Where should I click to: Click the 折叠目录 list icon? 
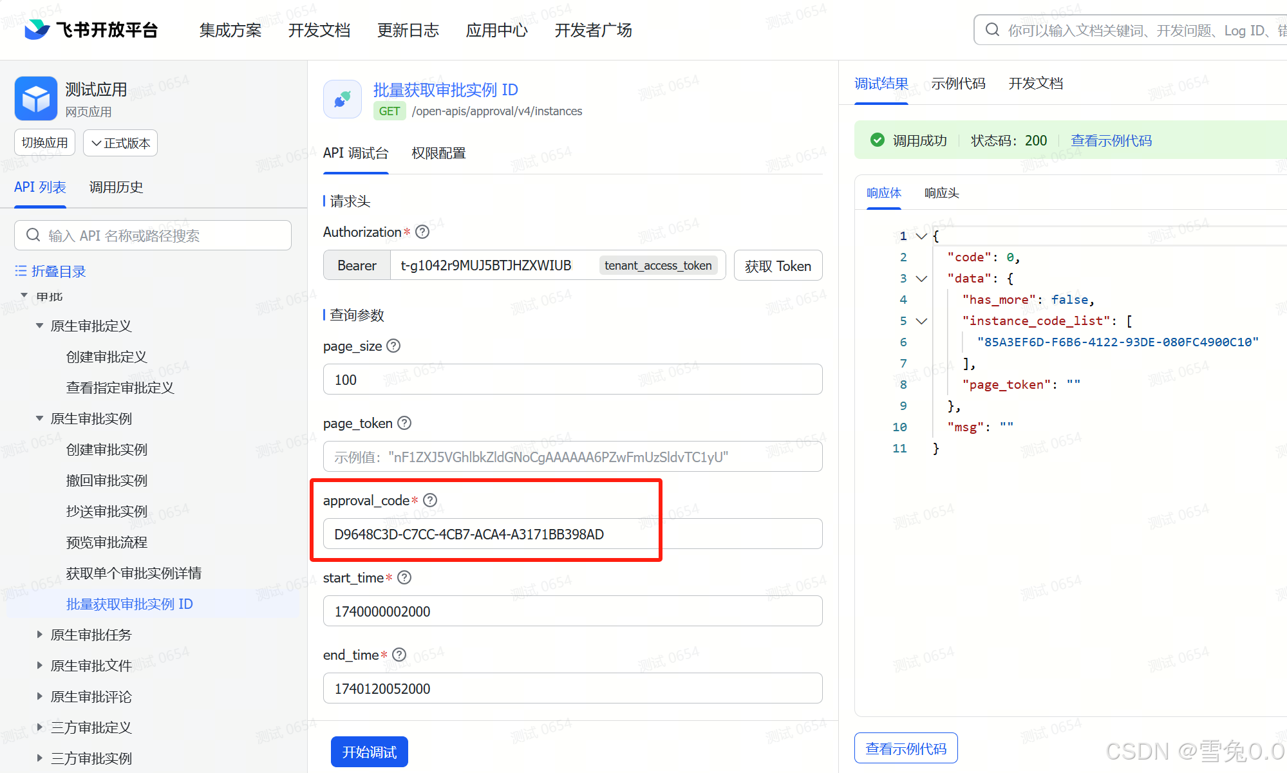[x=21, y=271]
